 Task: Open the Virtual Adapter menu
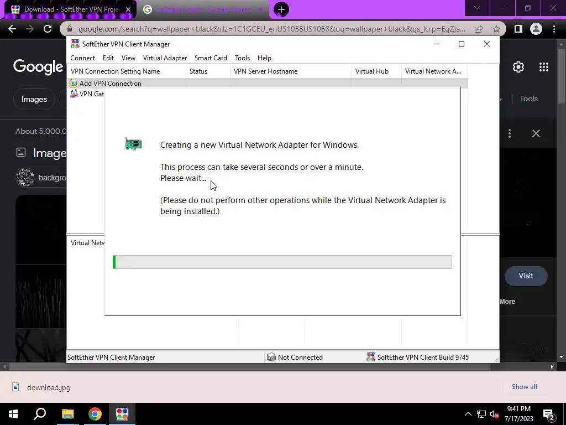click(165, 58)
